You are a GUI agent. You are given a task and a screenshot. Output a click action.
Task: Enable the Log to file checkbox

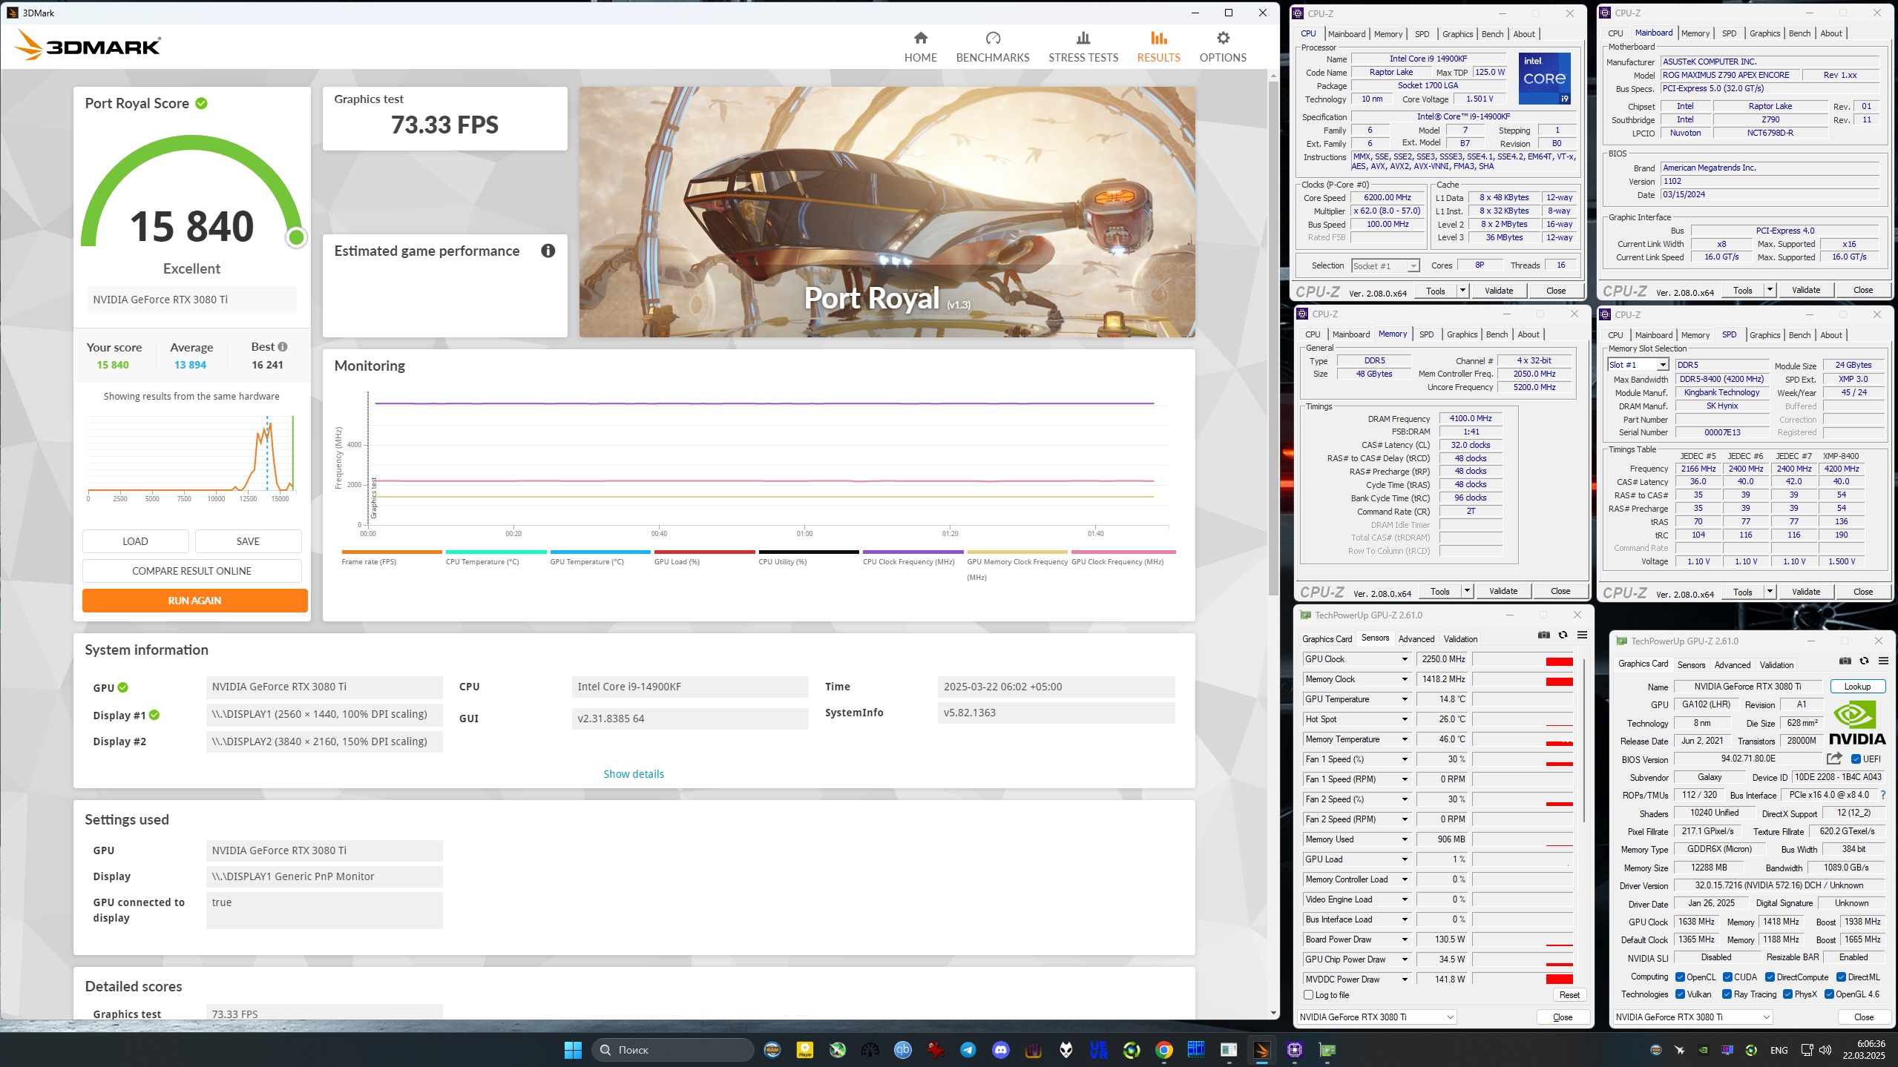[x=1308, y=995]
